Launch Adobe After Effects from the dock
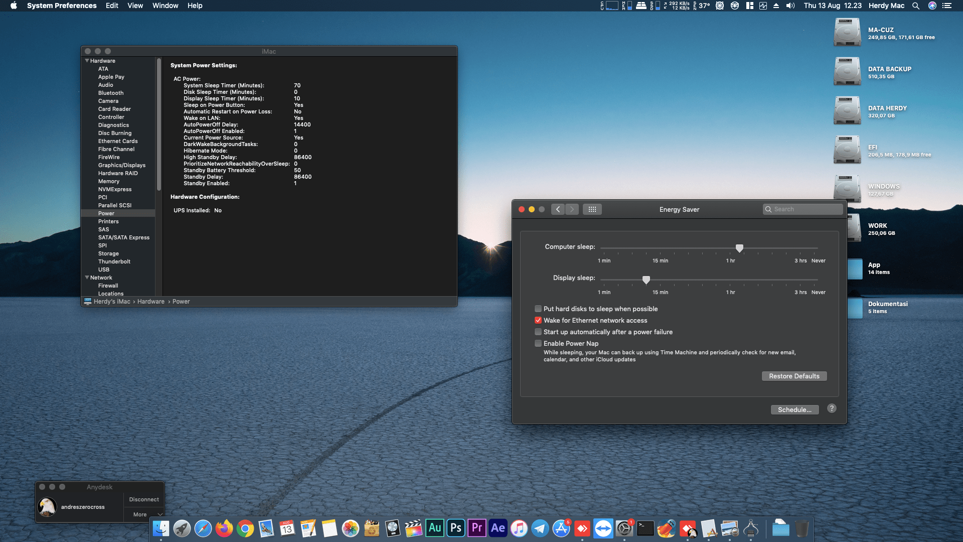 tap(498, 528)
